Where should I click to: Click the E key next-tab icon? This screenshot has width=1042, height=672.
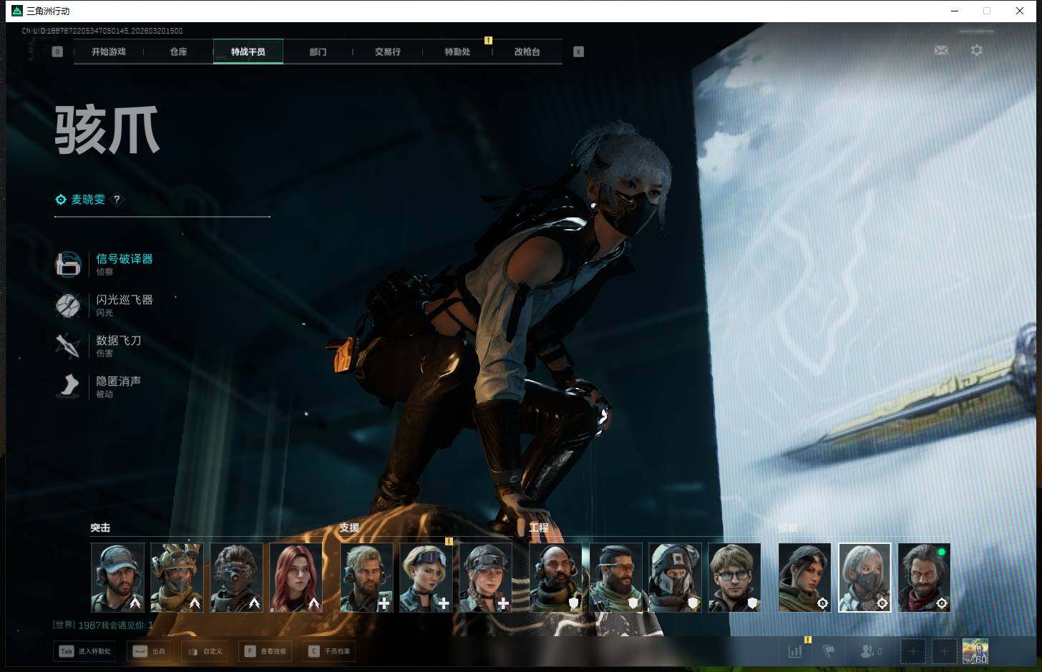[578, 52]
